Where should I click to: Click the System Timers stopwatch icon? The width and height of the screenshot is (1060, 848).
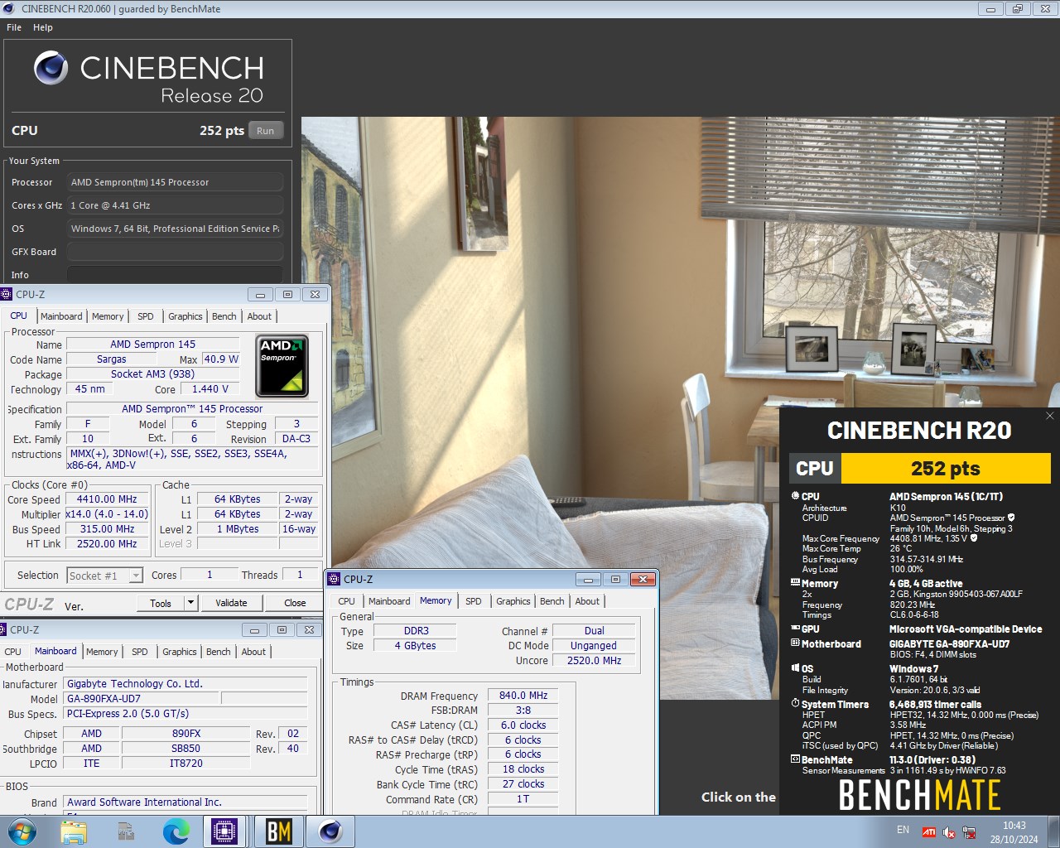pos(795,704)
